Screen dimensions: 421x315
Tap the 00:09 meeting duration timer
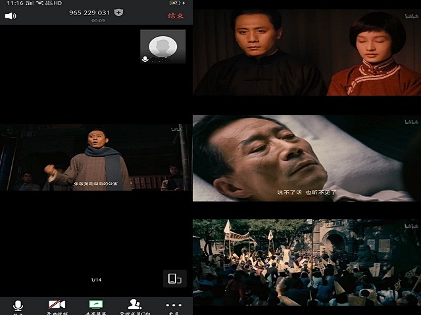coord(98,20)
